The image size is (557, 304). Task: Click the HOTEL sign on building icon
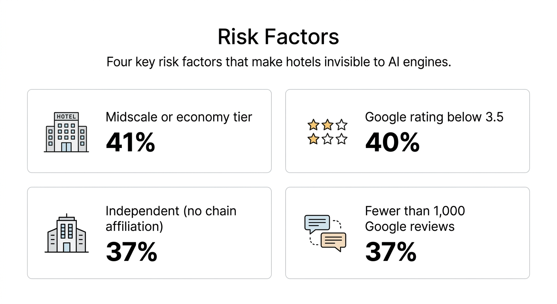tap(66, 116)
